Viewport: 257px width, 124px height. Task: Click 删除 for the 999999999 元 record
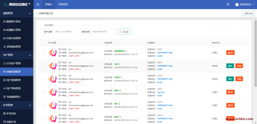[230, 53]
